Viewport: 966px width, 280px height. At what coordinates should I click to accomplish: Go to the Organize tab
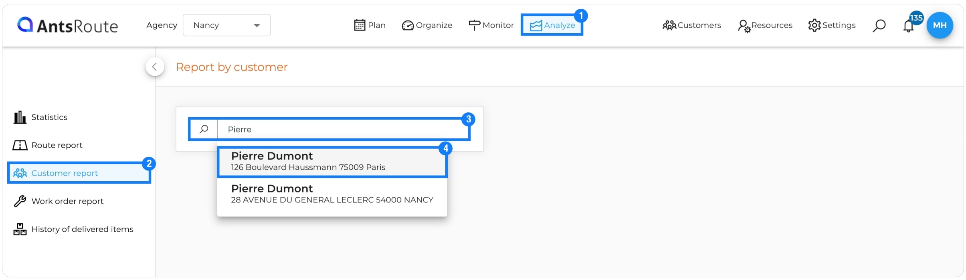click(427, 25)
